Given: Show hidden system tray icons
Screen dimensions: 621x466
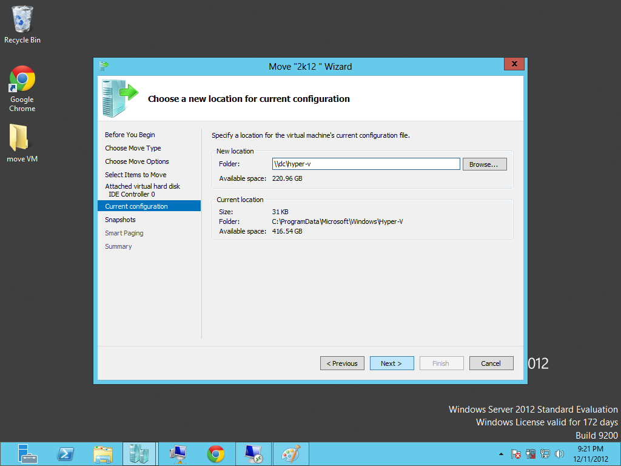Looking at the screenshot, I should tap(501, 454).
